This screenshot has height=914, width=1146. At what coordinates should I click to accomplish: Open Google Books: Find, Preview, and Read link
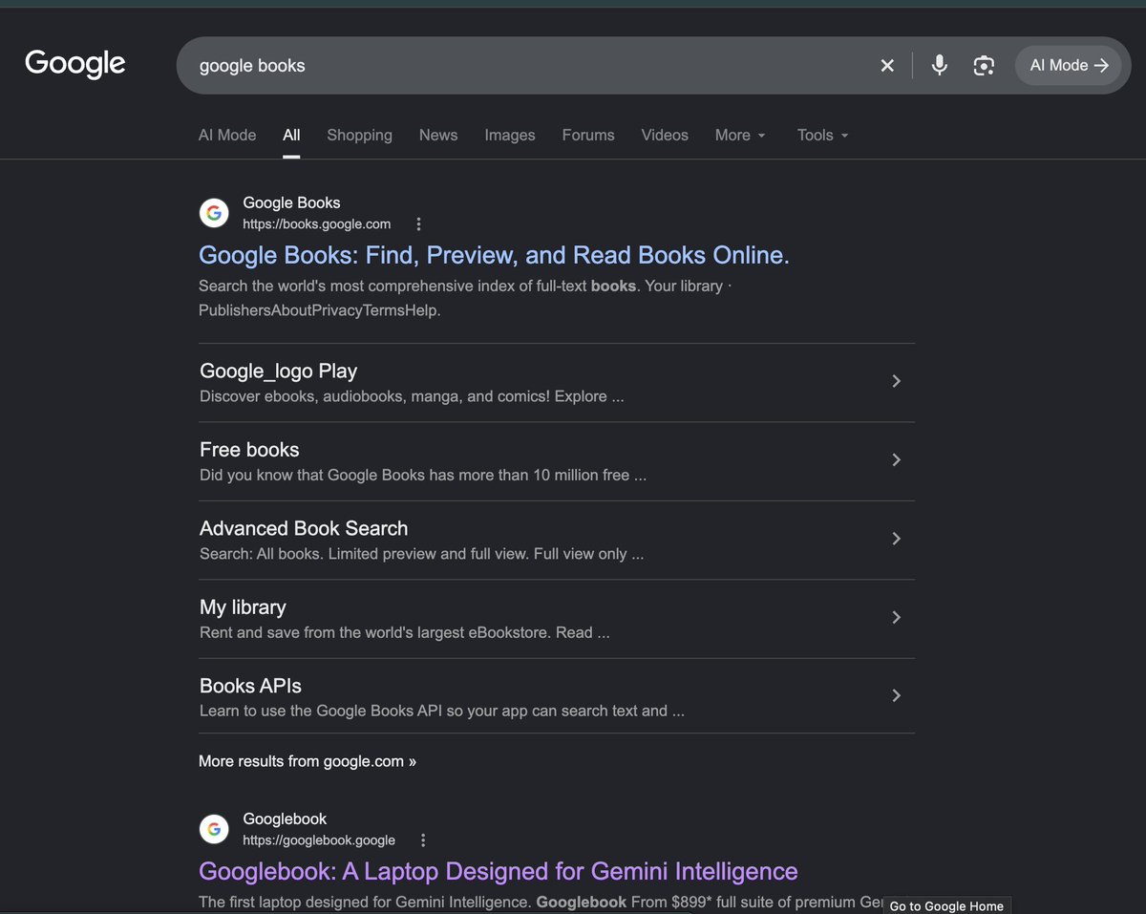tap(494, 255)
